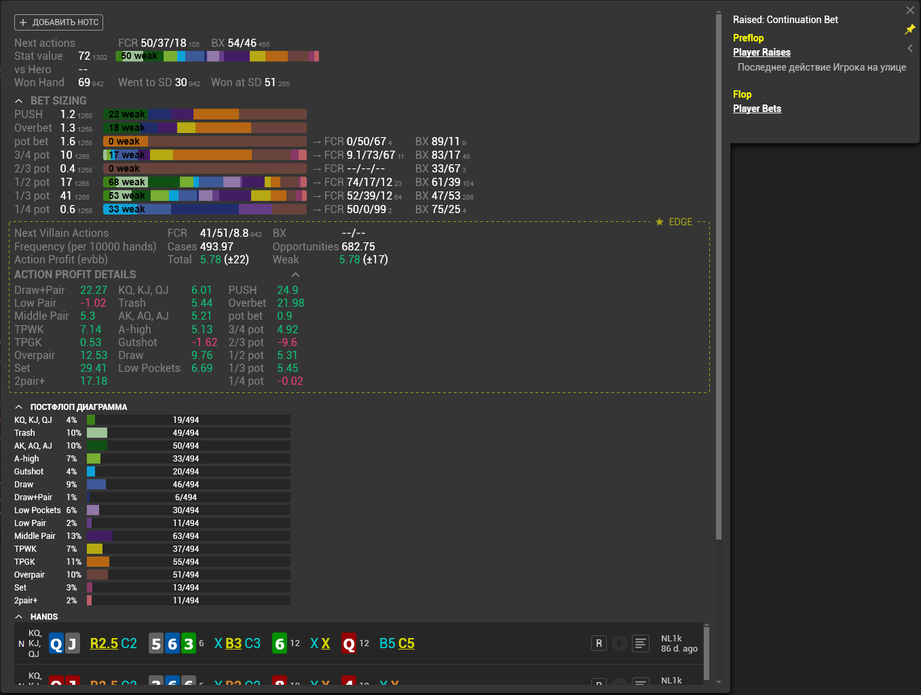Viewport: 921px width, 695px height.
Task: Collapse the ACTION PROFIT DETAILS chevron
Action: pos(295,275)
